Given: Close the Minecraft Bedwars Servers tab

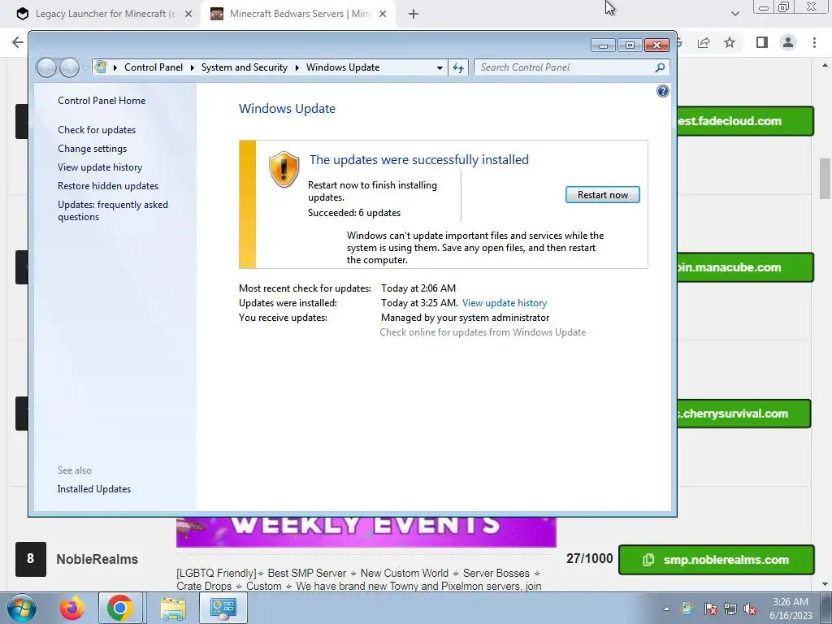Looking at the screenshot, I should click(383, 15).
